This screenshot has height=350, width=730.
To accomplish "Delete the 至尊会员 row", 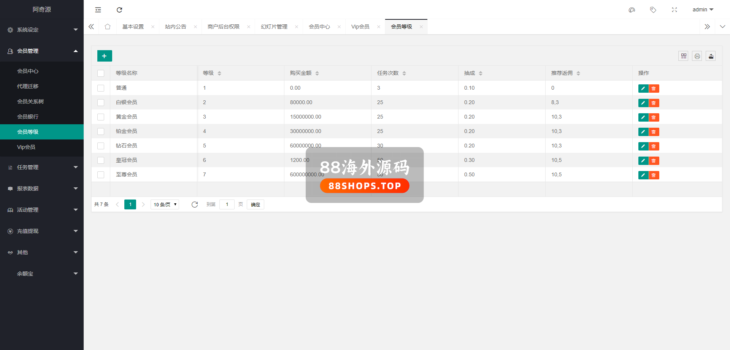I will [x=654, y=175].
